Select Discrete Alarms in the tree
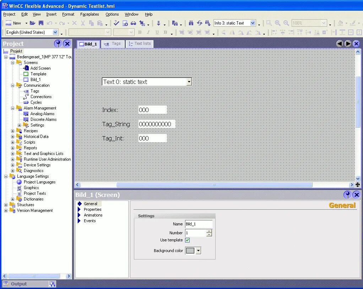This screenshot has width=363, height=289. click(44, 119)
